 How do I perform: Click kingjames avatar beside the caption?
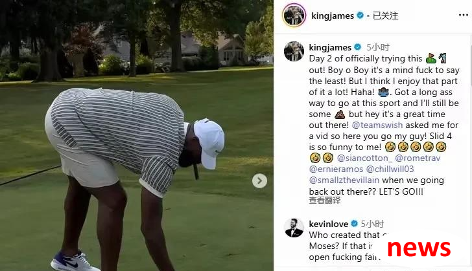[294, 51]
